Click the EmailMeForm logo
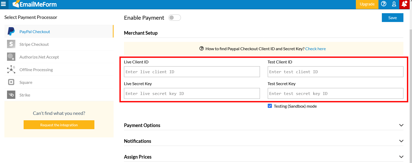 click(35, 4)
